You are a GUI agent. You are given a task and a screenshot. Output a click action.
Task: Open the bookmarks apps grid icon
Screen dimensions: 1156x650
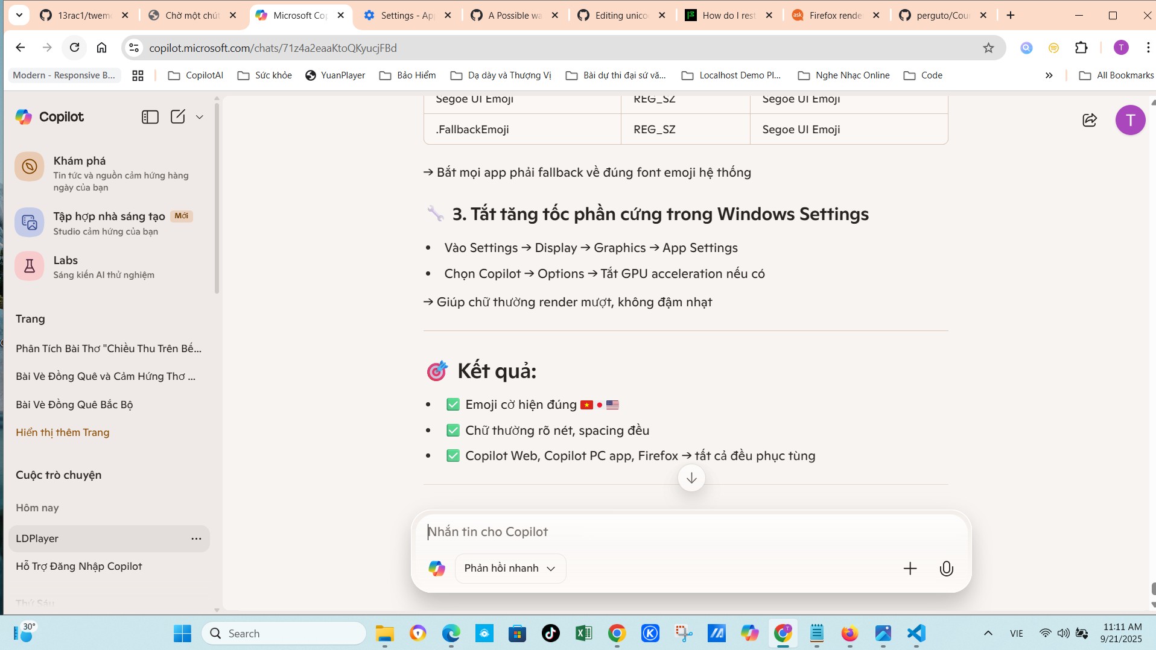pyautogui.click(x=138, y=75)
